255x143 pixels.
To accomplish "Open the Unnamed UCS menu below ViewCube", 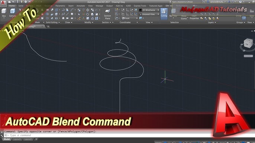I will click(x=248, y=56).
